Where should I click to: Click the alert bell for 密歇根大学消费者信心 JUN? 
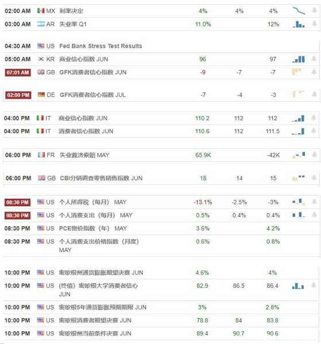(314, 285)
